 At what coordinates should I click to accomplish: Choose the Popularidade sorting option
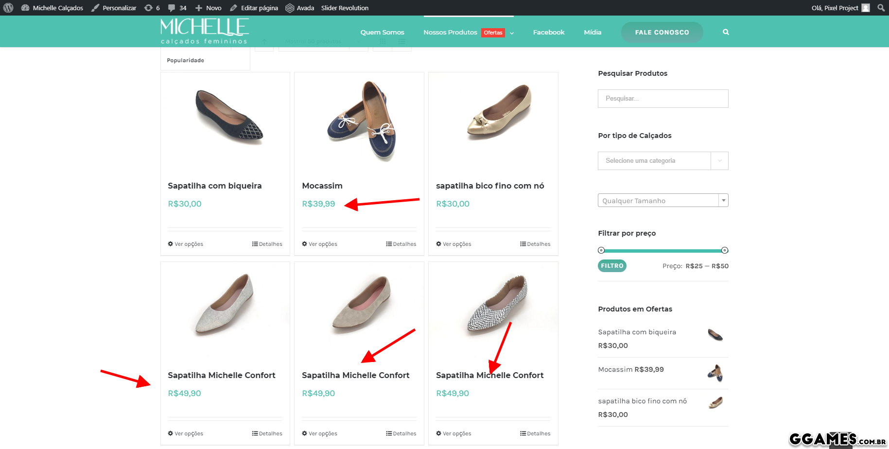(x=186, y=60)
